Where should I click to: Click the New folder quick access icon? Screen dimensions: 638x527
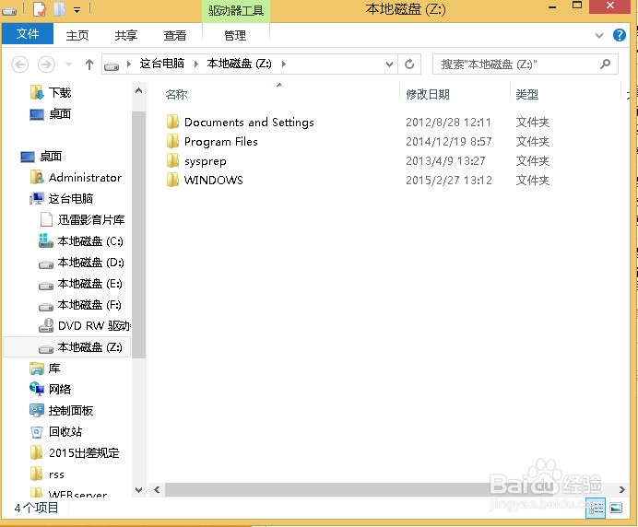click(59, 8)
